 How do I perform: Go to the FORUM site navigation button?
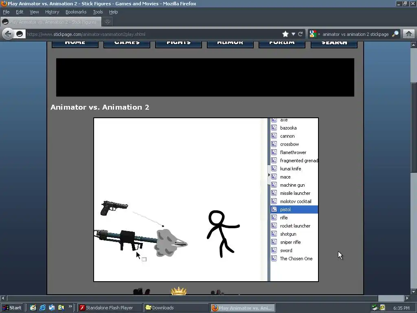coord(282,44)
